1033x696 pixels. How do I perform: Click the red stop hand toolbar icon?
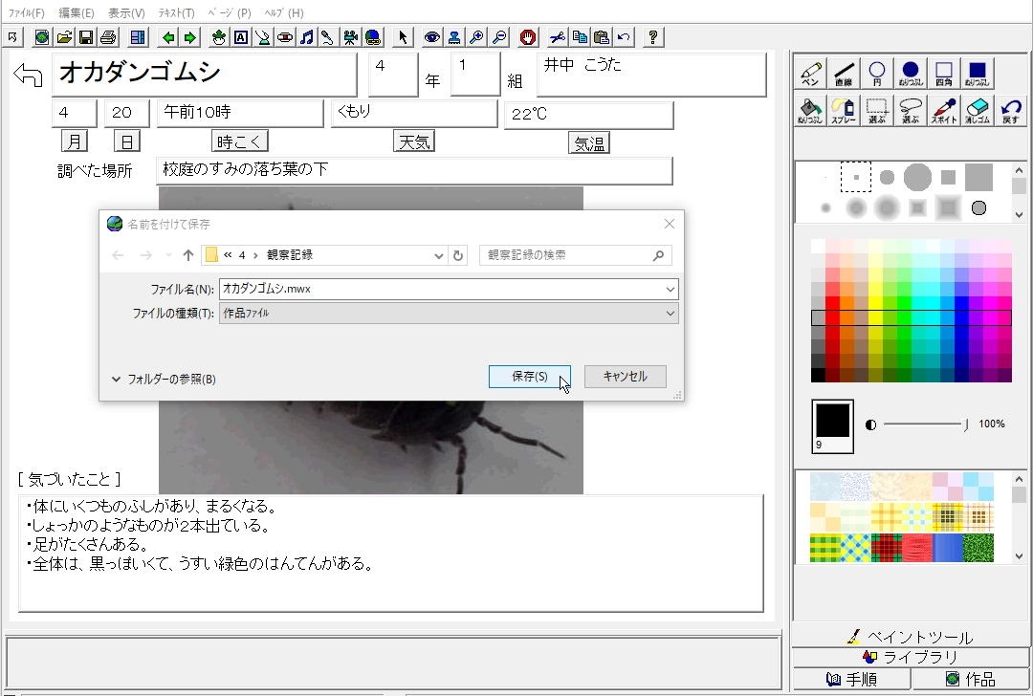(528, 37)
